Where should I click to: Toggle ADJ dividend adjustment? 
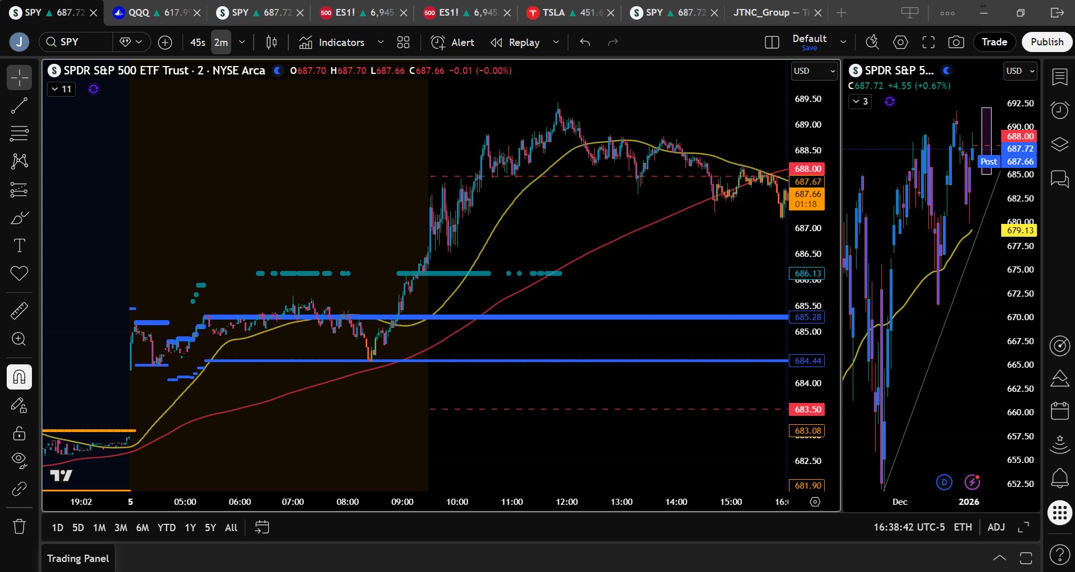(x=996, y=527)
